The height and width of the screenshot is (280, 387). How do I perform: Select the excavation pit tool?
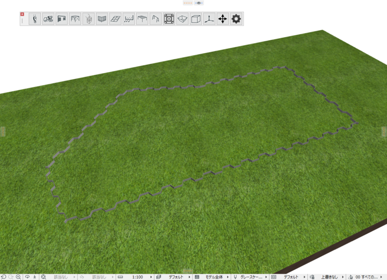182,19
